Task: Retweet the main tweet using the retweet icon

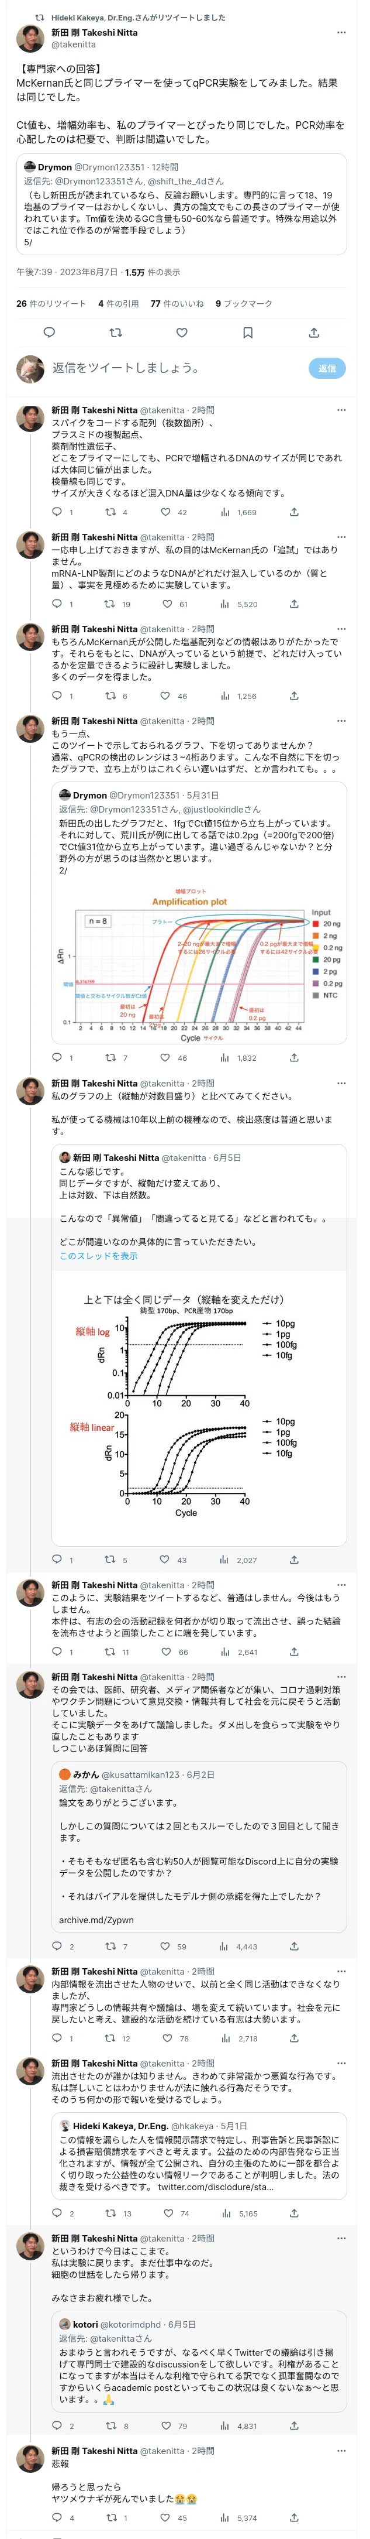Action: point(115,333)
